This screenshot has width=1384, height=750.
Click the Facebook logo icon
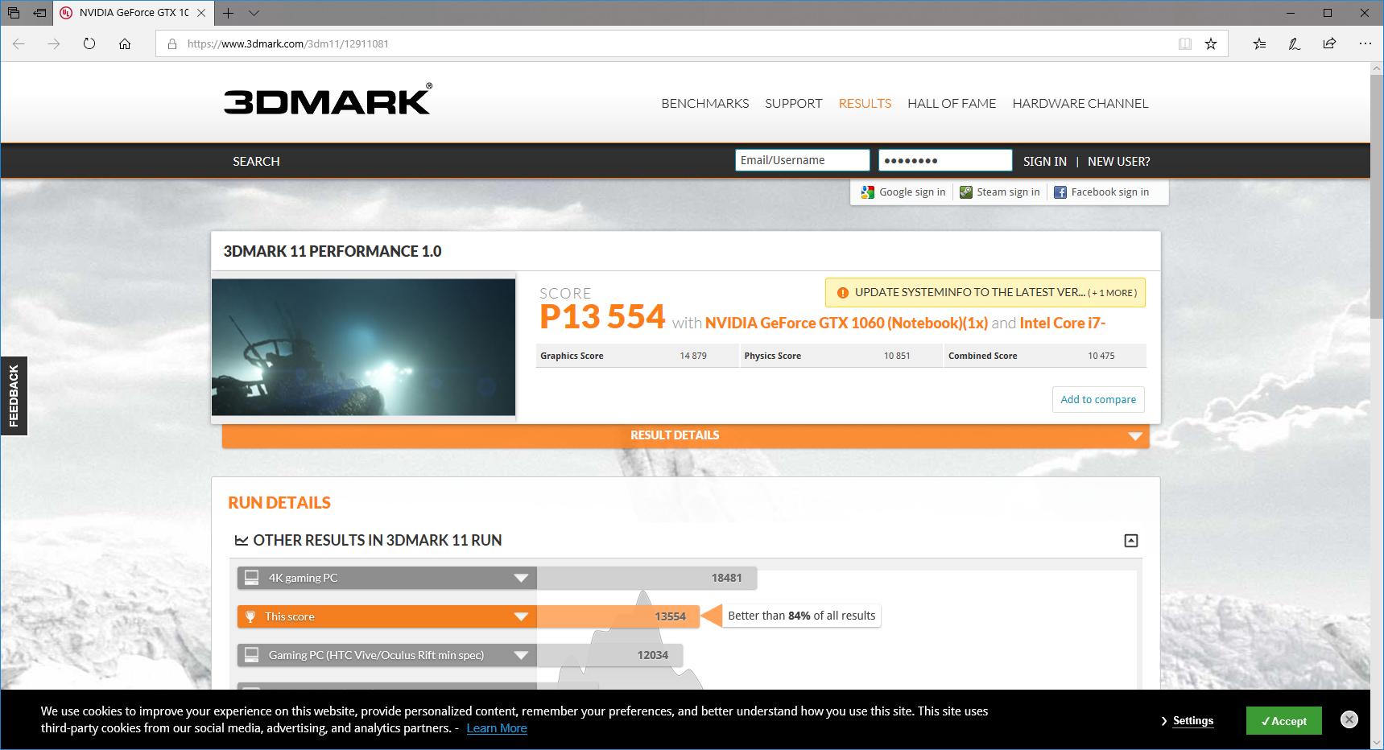pos(1060,192)
